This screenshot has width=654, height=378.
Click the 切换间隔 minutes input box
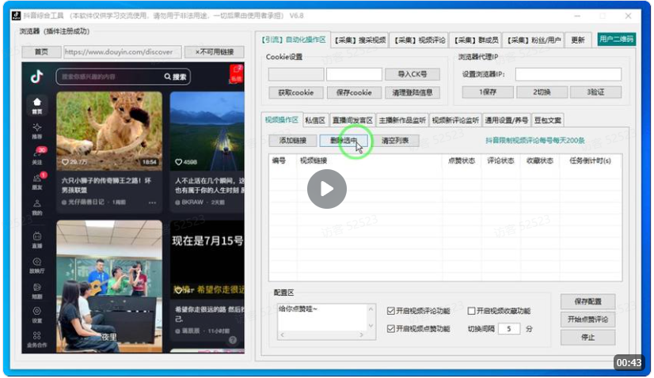click(x=508, y=328)
